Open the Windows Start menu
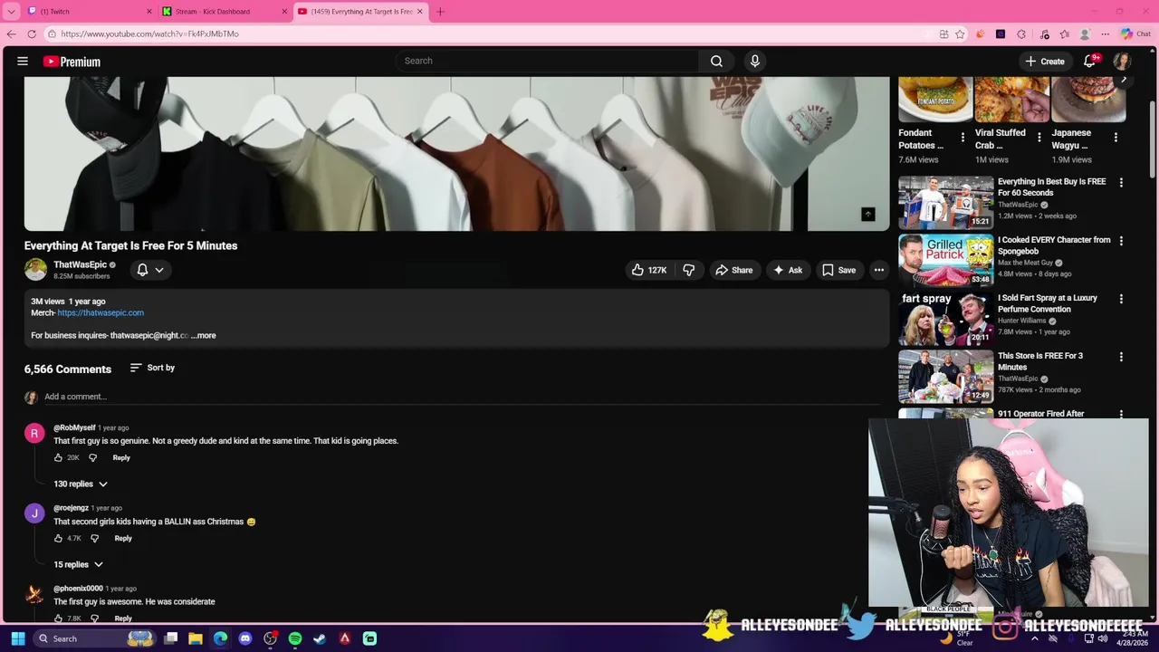Image resolution: width=1159 pixels, height=652 pixels. coord(17,638)
